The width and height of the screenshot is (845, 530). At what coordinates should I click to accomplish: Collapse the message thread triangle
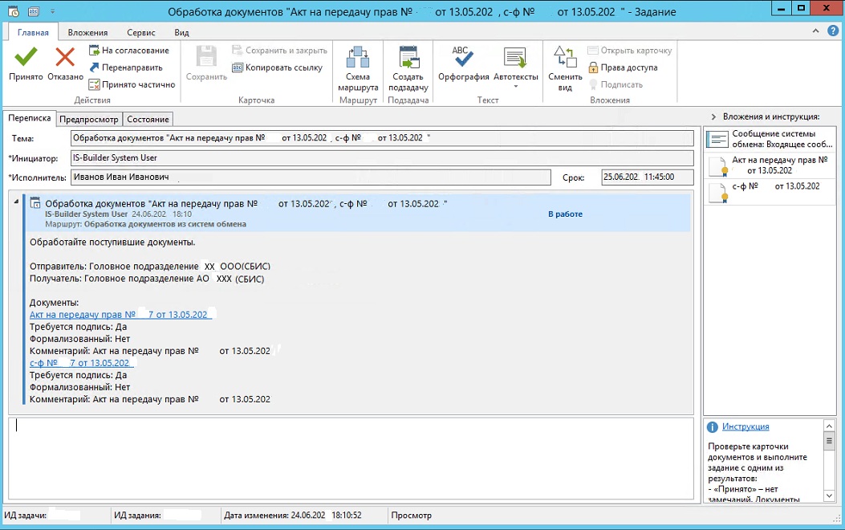tap(17, 201)
